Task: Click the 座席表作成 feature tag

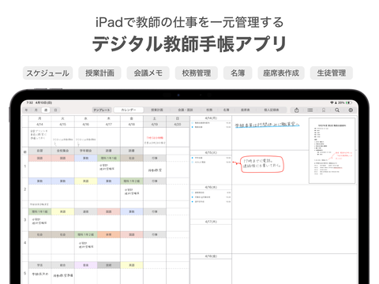Action: (x=281, y=73)
